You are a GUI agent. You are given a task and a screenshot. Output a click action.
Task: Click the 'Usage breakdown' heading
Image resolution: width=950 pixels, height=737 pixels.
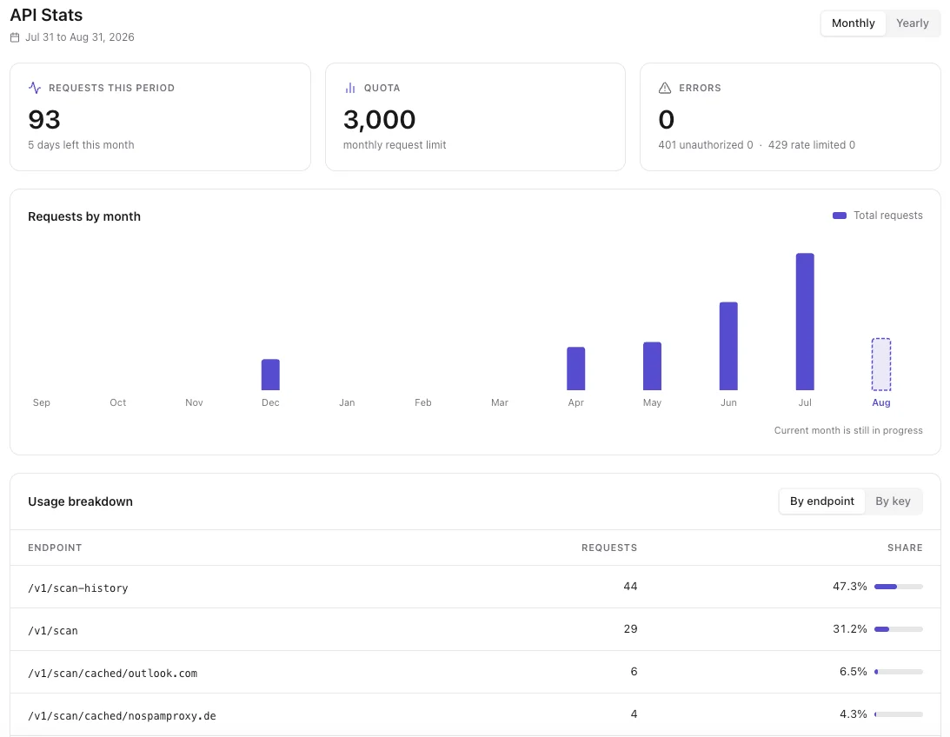click(80, 501)
